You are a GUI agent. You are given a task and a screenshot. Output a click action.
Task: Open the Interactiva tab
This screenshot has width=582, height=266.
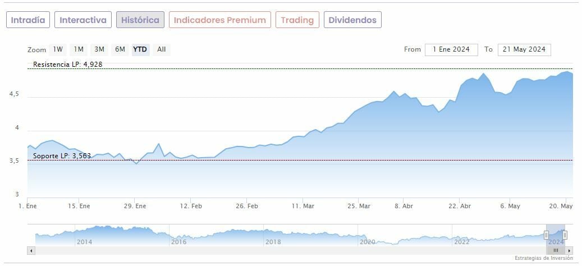tap(83, 20)
